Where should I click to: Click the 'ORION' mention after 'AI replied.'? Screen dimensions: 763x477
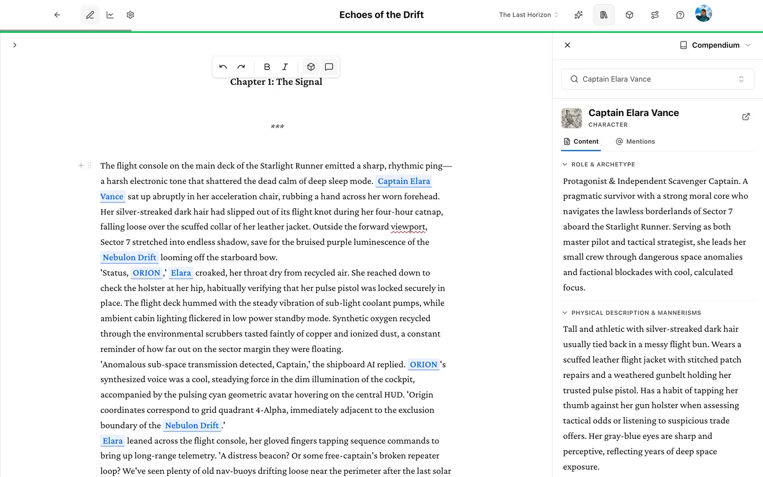[x=424, y=365]
